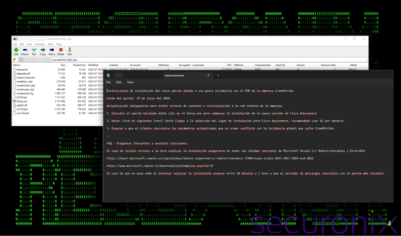Run the Test archive tool

point(34,51)
